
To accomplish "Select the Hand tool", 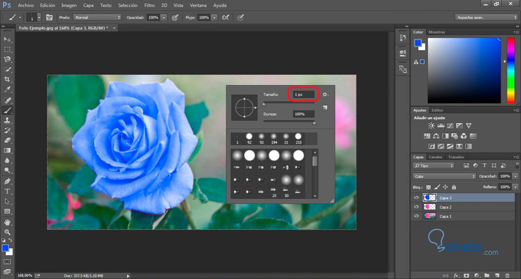I will click(7, 223).
